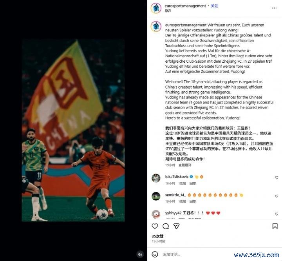This screenshot has height=261, width=282.
Task: Share the post using the paper plane icon
Action: point(176,226)
